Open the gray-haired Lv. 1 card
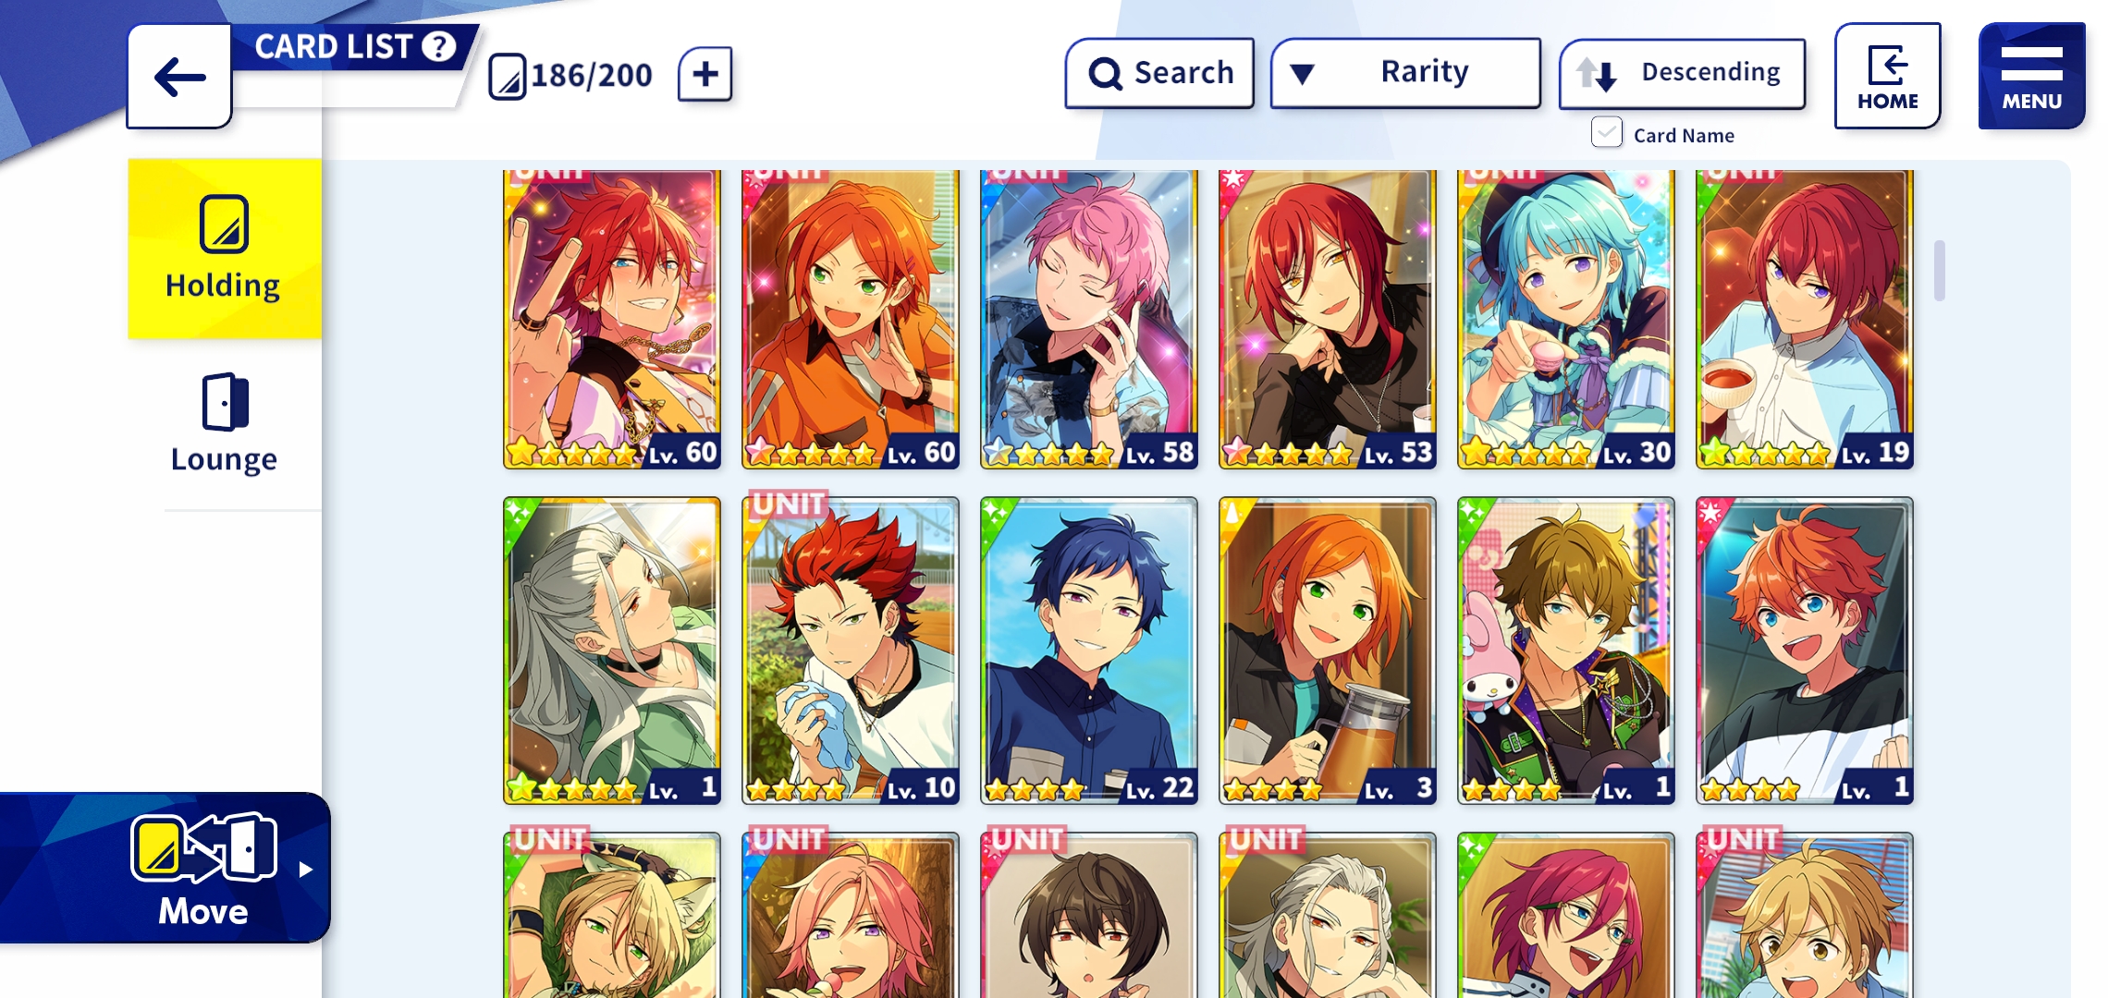 [x=612, y=651]
